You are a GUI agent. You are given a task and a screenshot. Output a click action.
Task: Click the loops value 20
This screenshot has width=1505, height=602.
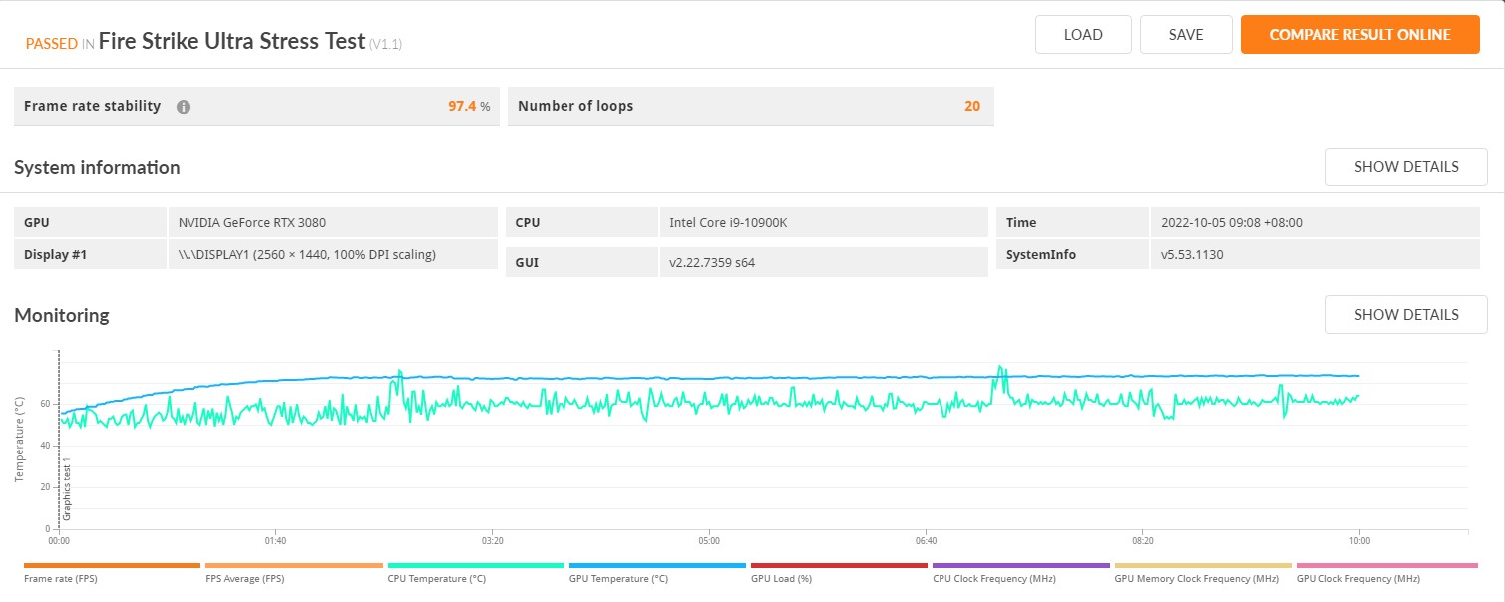972,106
